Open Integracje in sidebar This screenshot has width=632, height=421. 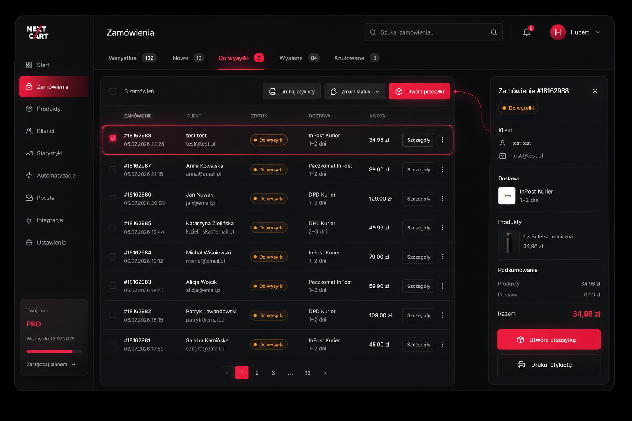point(54,220)
